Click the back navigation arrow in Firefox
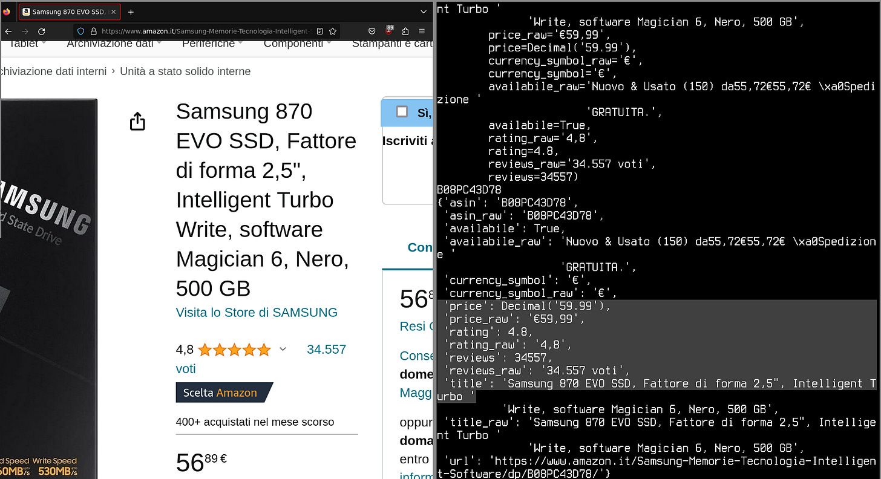881x479 pixels. (8, 31)
